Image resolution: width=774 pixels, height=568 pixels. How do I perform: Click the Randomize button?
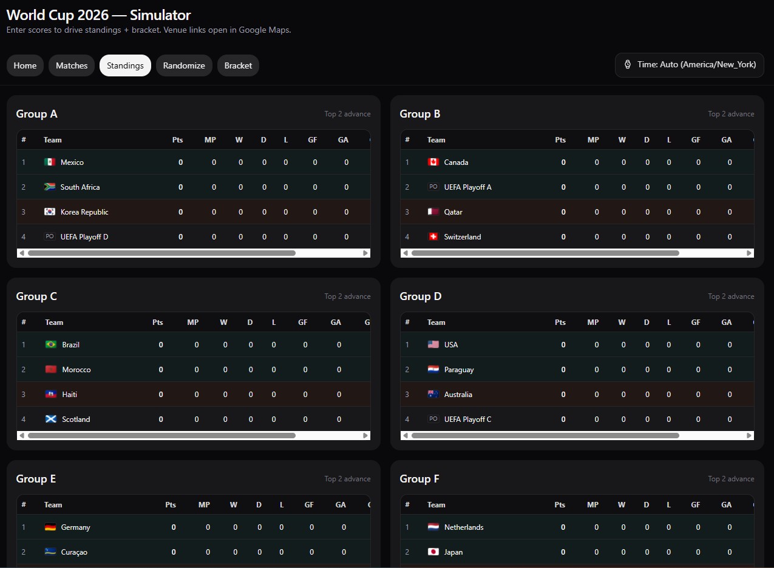[x=184, y=65]
